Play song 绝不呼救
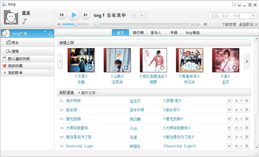The width and height of the screenshot is (259, 157). (x=230, y=101)
